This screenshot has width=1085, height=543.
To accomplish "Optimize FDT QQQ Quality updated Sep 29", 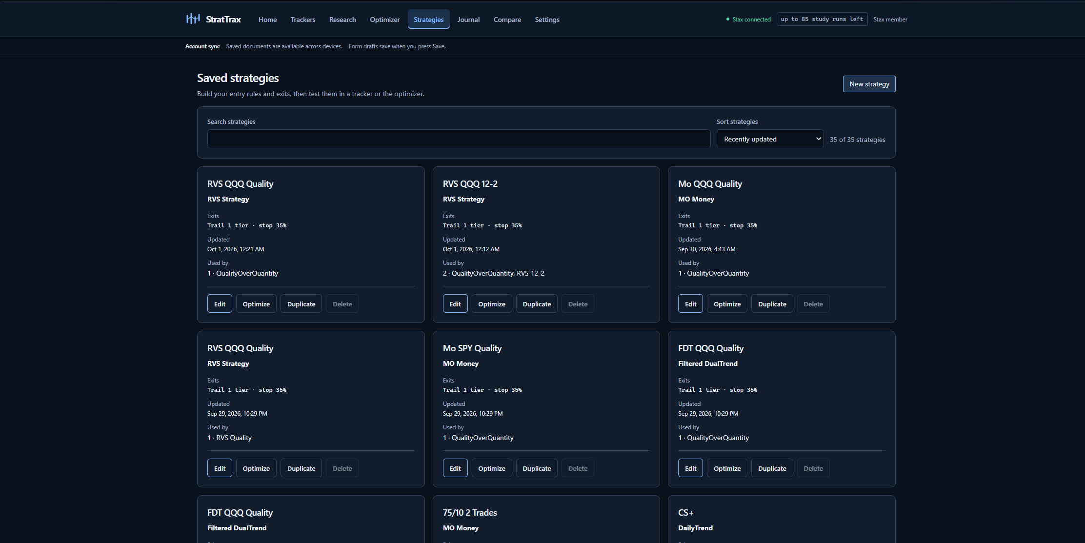I will pos(727,468).
